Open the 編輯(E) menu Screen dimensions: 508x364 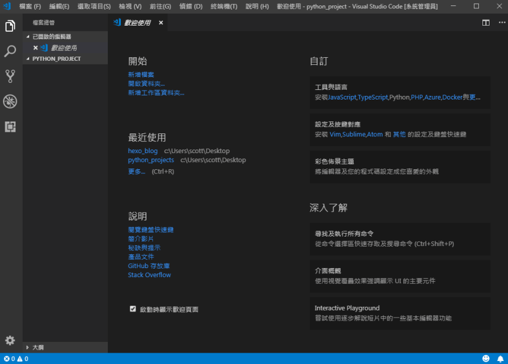click(60, 7)
